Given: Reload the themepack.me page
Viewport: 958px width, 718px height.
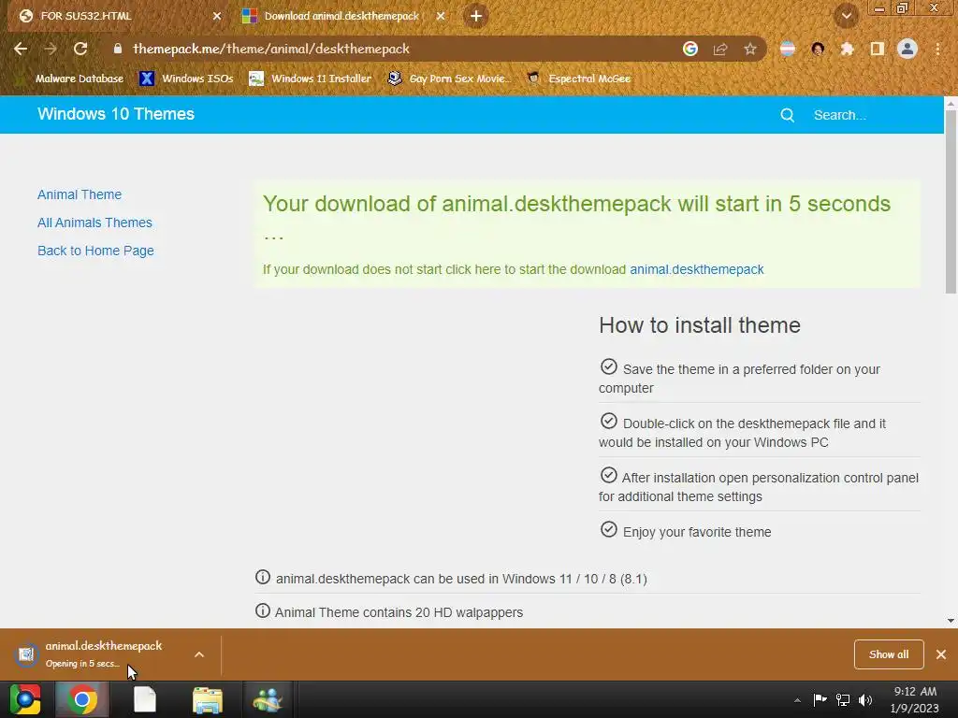Looking at the screenshot, I should (80, 49).
